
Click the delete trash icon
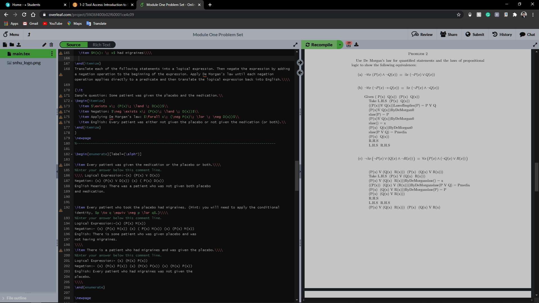[x=51, y=45]
